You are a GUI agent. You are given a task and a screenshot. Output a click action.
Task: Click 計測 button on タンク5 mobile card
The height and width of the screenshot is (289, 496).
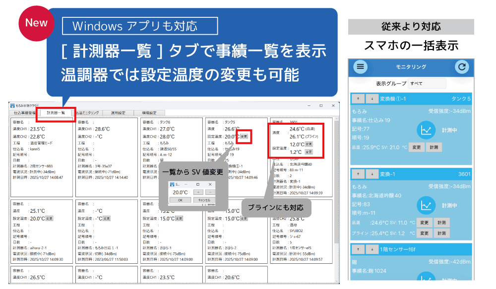[434, 147]
